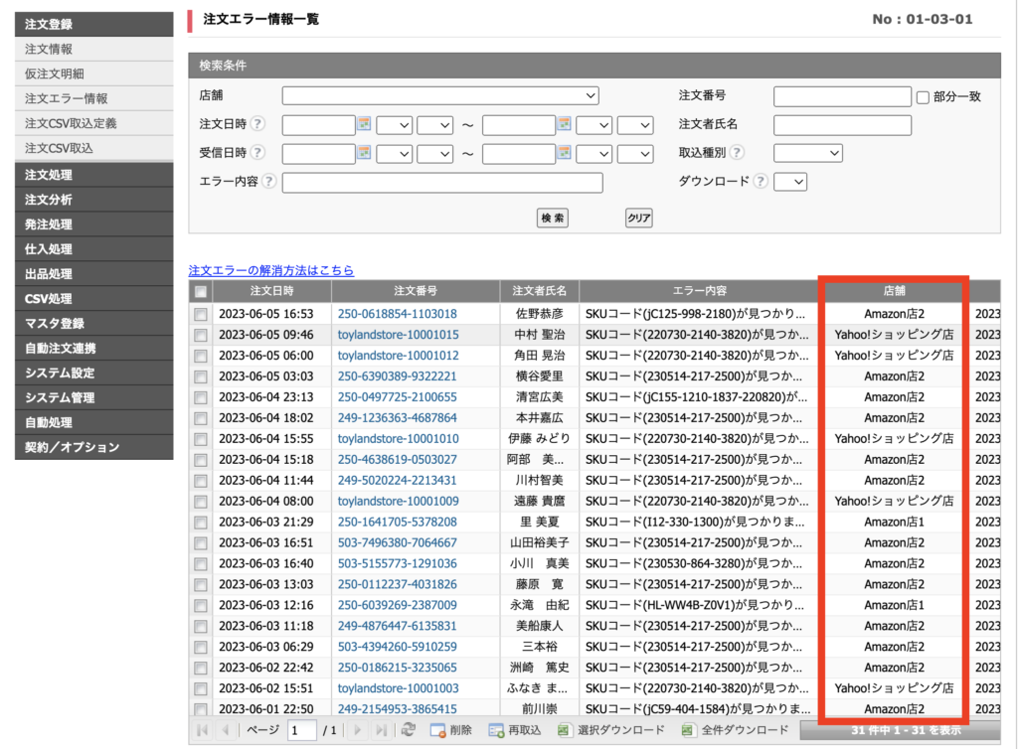Open order link 250-4638619-0503027
1018x749 pixels.
[x=398, y=460]
